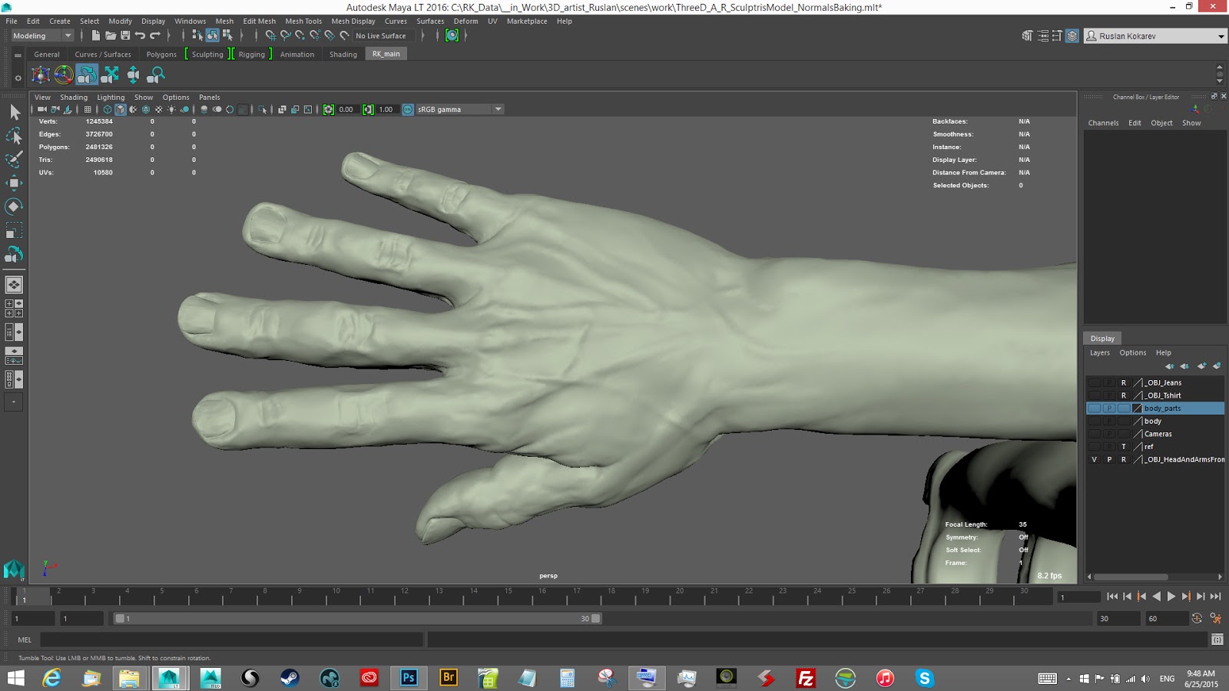Open the shelf options gear menu
Screen dimensions: 1229x691
pos(18,78)
